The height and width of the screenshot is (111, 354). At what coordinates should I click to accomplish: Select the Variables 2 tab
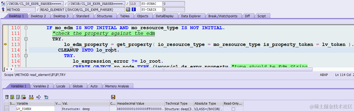click(41, 86)
